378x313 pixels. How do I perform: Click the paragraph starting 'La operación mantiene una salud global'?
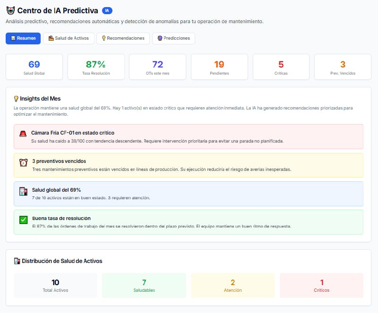(x=183, y=111)
